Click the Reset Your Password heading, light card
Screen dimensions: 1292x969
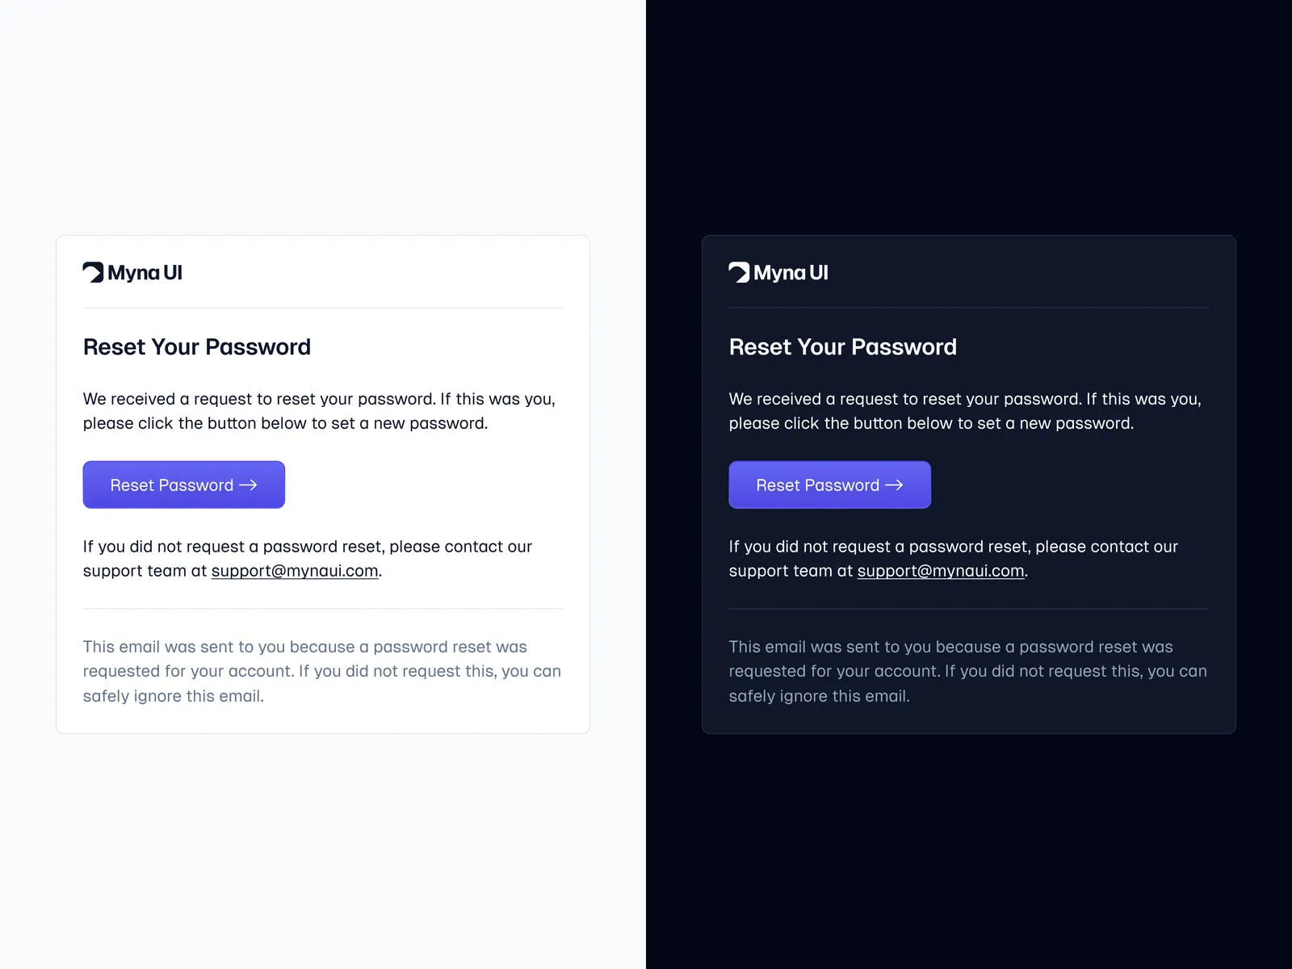tap(196, 347)
